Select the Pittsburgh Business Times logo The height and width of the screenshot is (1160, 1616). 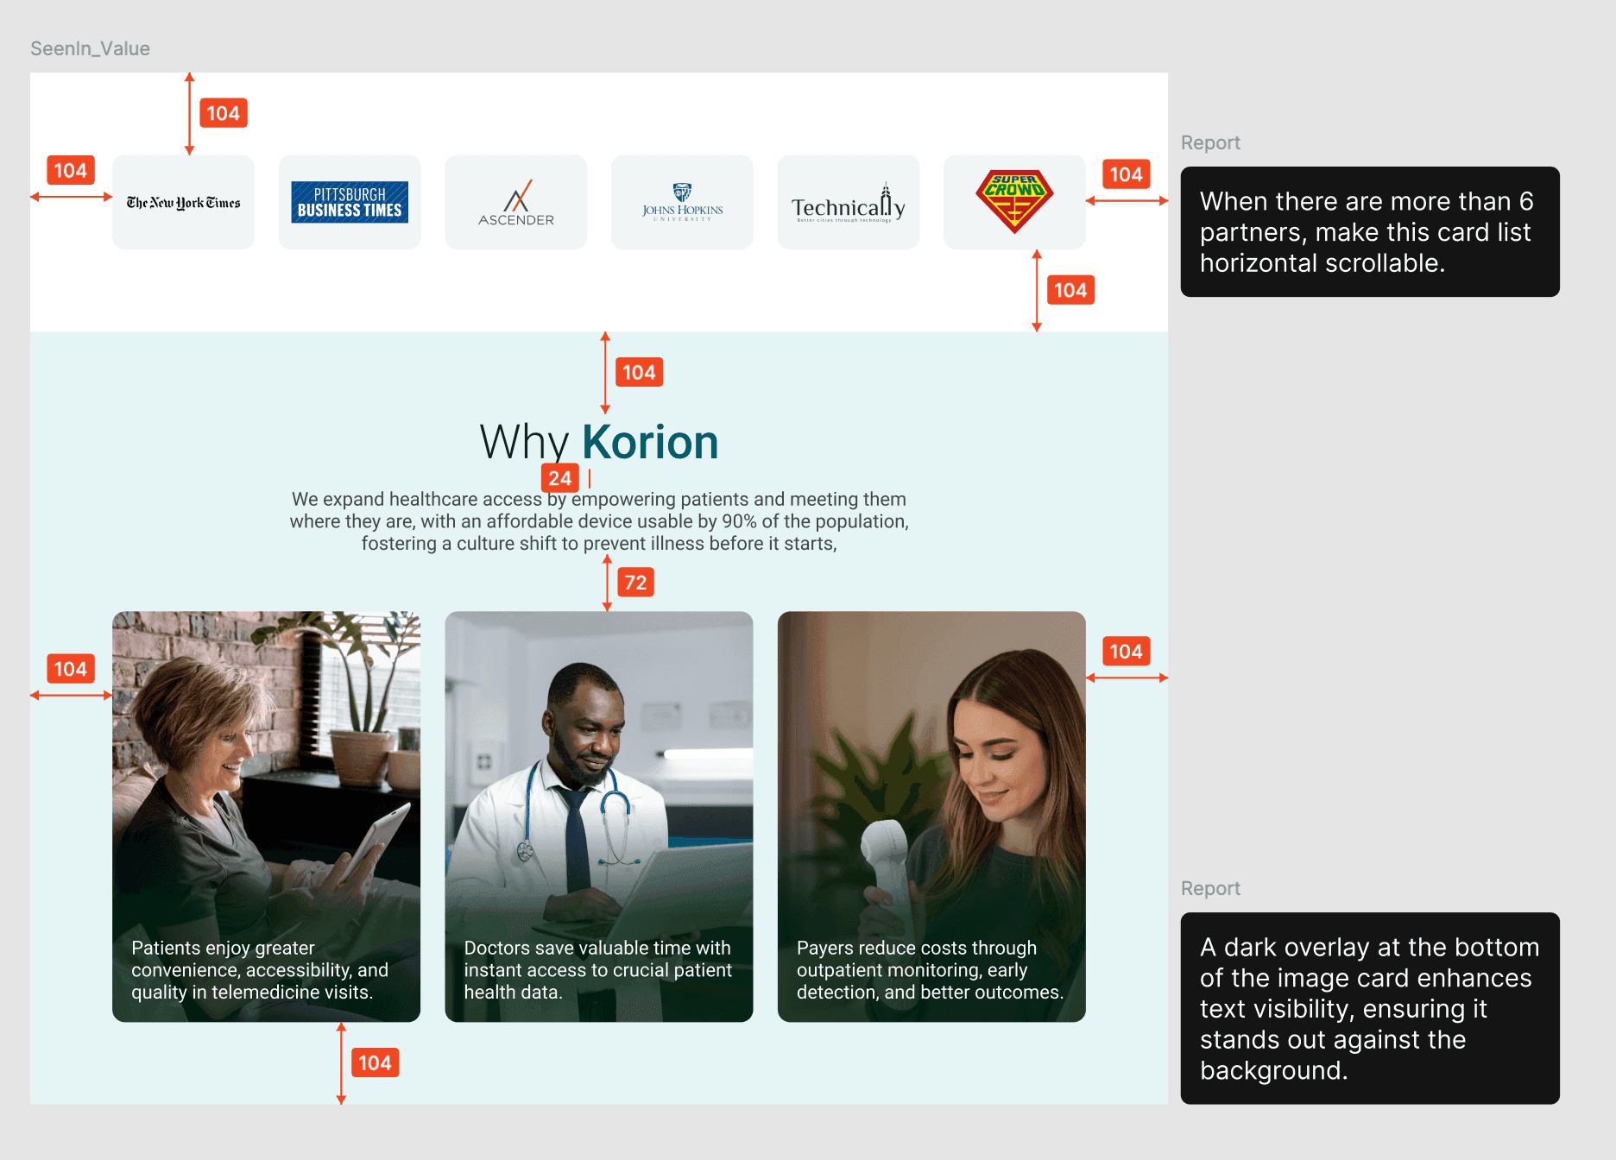tap(349, 201)
